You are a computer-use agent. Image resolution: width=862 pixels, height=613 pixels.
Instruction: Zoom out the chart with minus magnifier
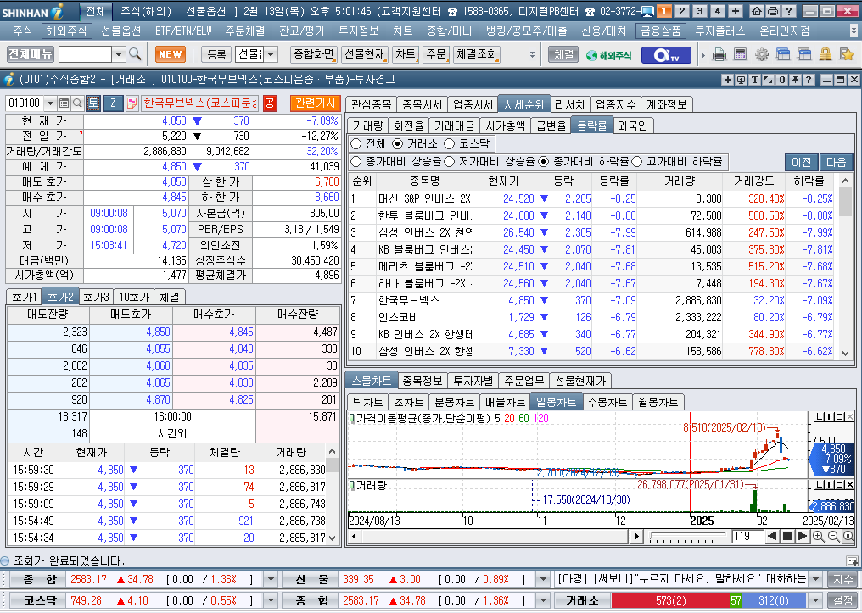pyautogui.click(x=833, y=537)
